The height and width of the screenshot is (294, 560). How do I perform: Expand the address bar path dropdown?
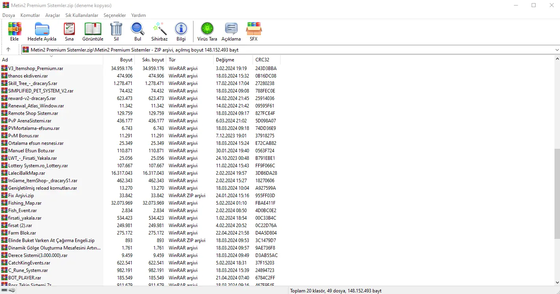[x=557, y=50]
